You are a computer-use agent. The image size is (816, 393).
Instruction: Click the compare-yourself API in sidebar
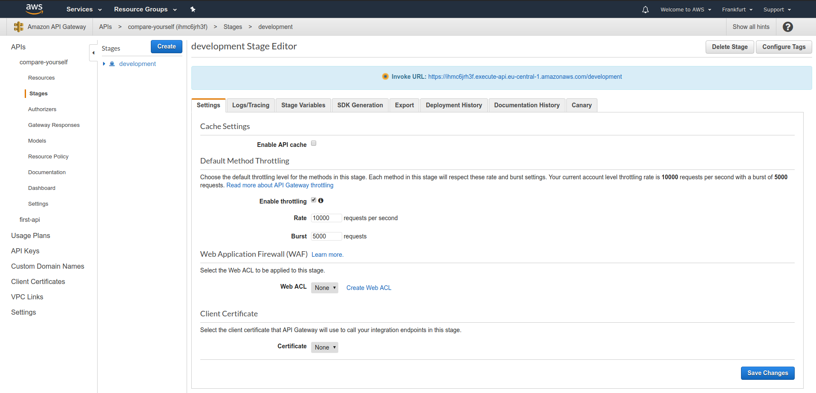pos(43,62)
